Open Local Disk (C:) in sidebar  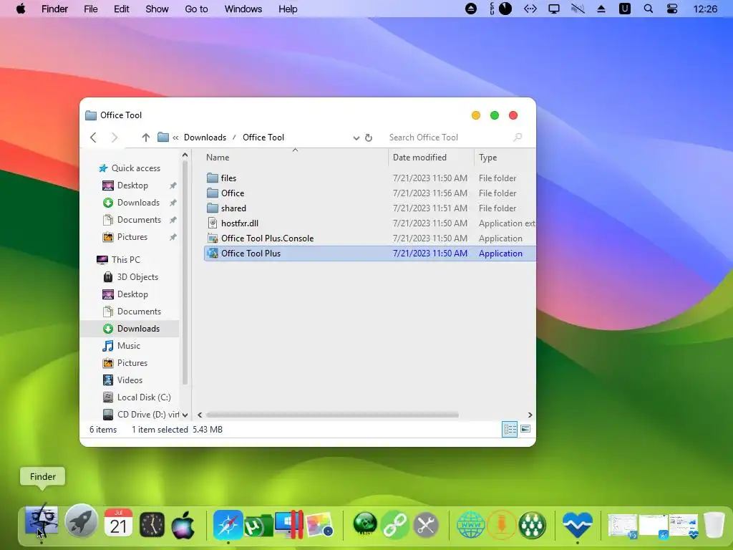[137, 397]
